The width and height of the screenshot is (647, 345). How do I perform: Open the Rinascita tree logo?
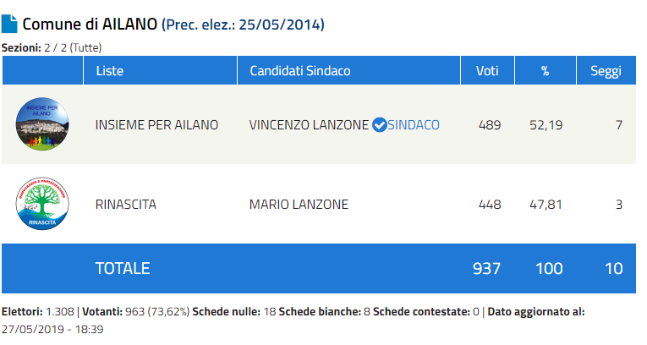pyautogui.click(x=42, y=205)
